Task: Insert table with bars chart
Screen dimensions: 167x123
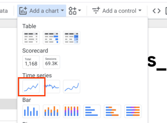Action: click(52, 38)
